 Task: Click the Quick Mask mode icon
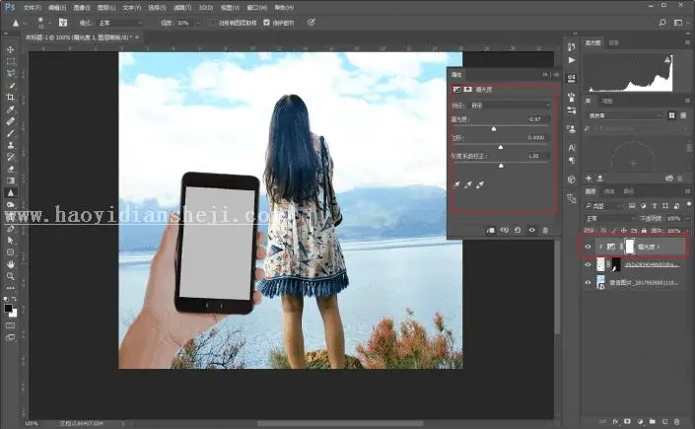[10, 325]
